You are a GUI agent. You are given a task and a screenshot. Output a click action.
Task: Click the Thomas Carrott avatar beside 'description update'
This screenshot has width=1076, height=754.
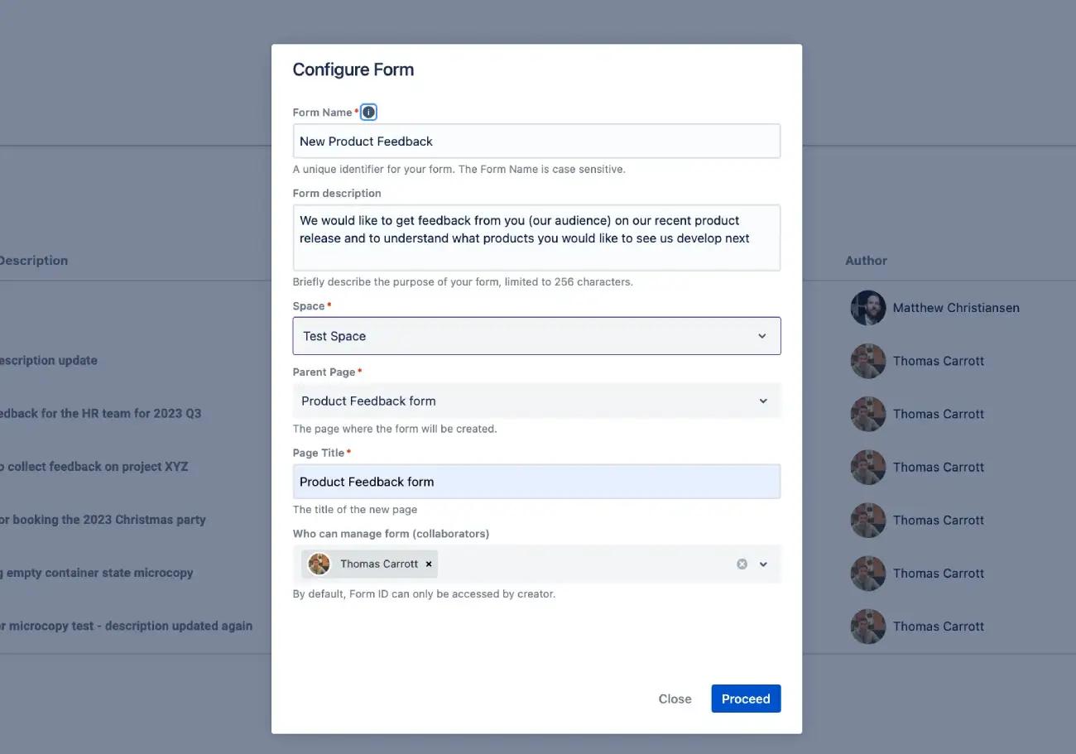point(868,361)
